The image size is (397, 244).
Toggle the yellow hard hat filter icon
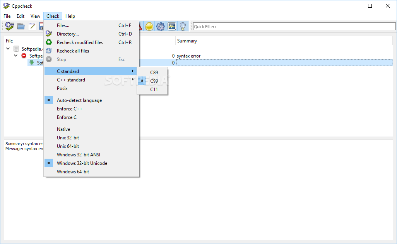(x=149, y=26)
